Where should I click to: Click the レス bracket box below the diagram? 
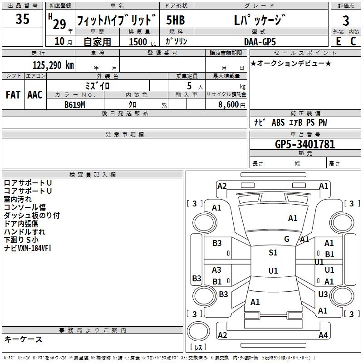[x=198, y=348]
